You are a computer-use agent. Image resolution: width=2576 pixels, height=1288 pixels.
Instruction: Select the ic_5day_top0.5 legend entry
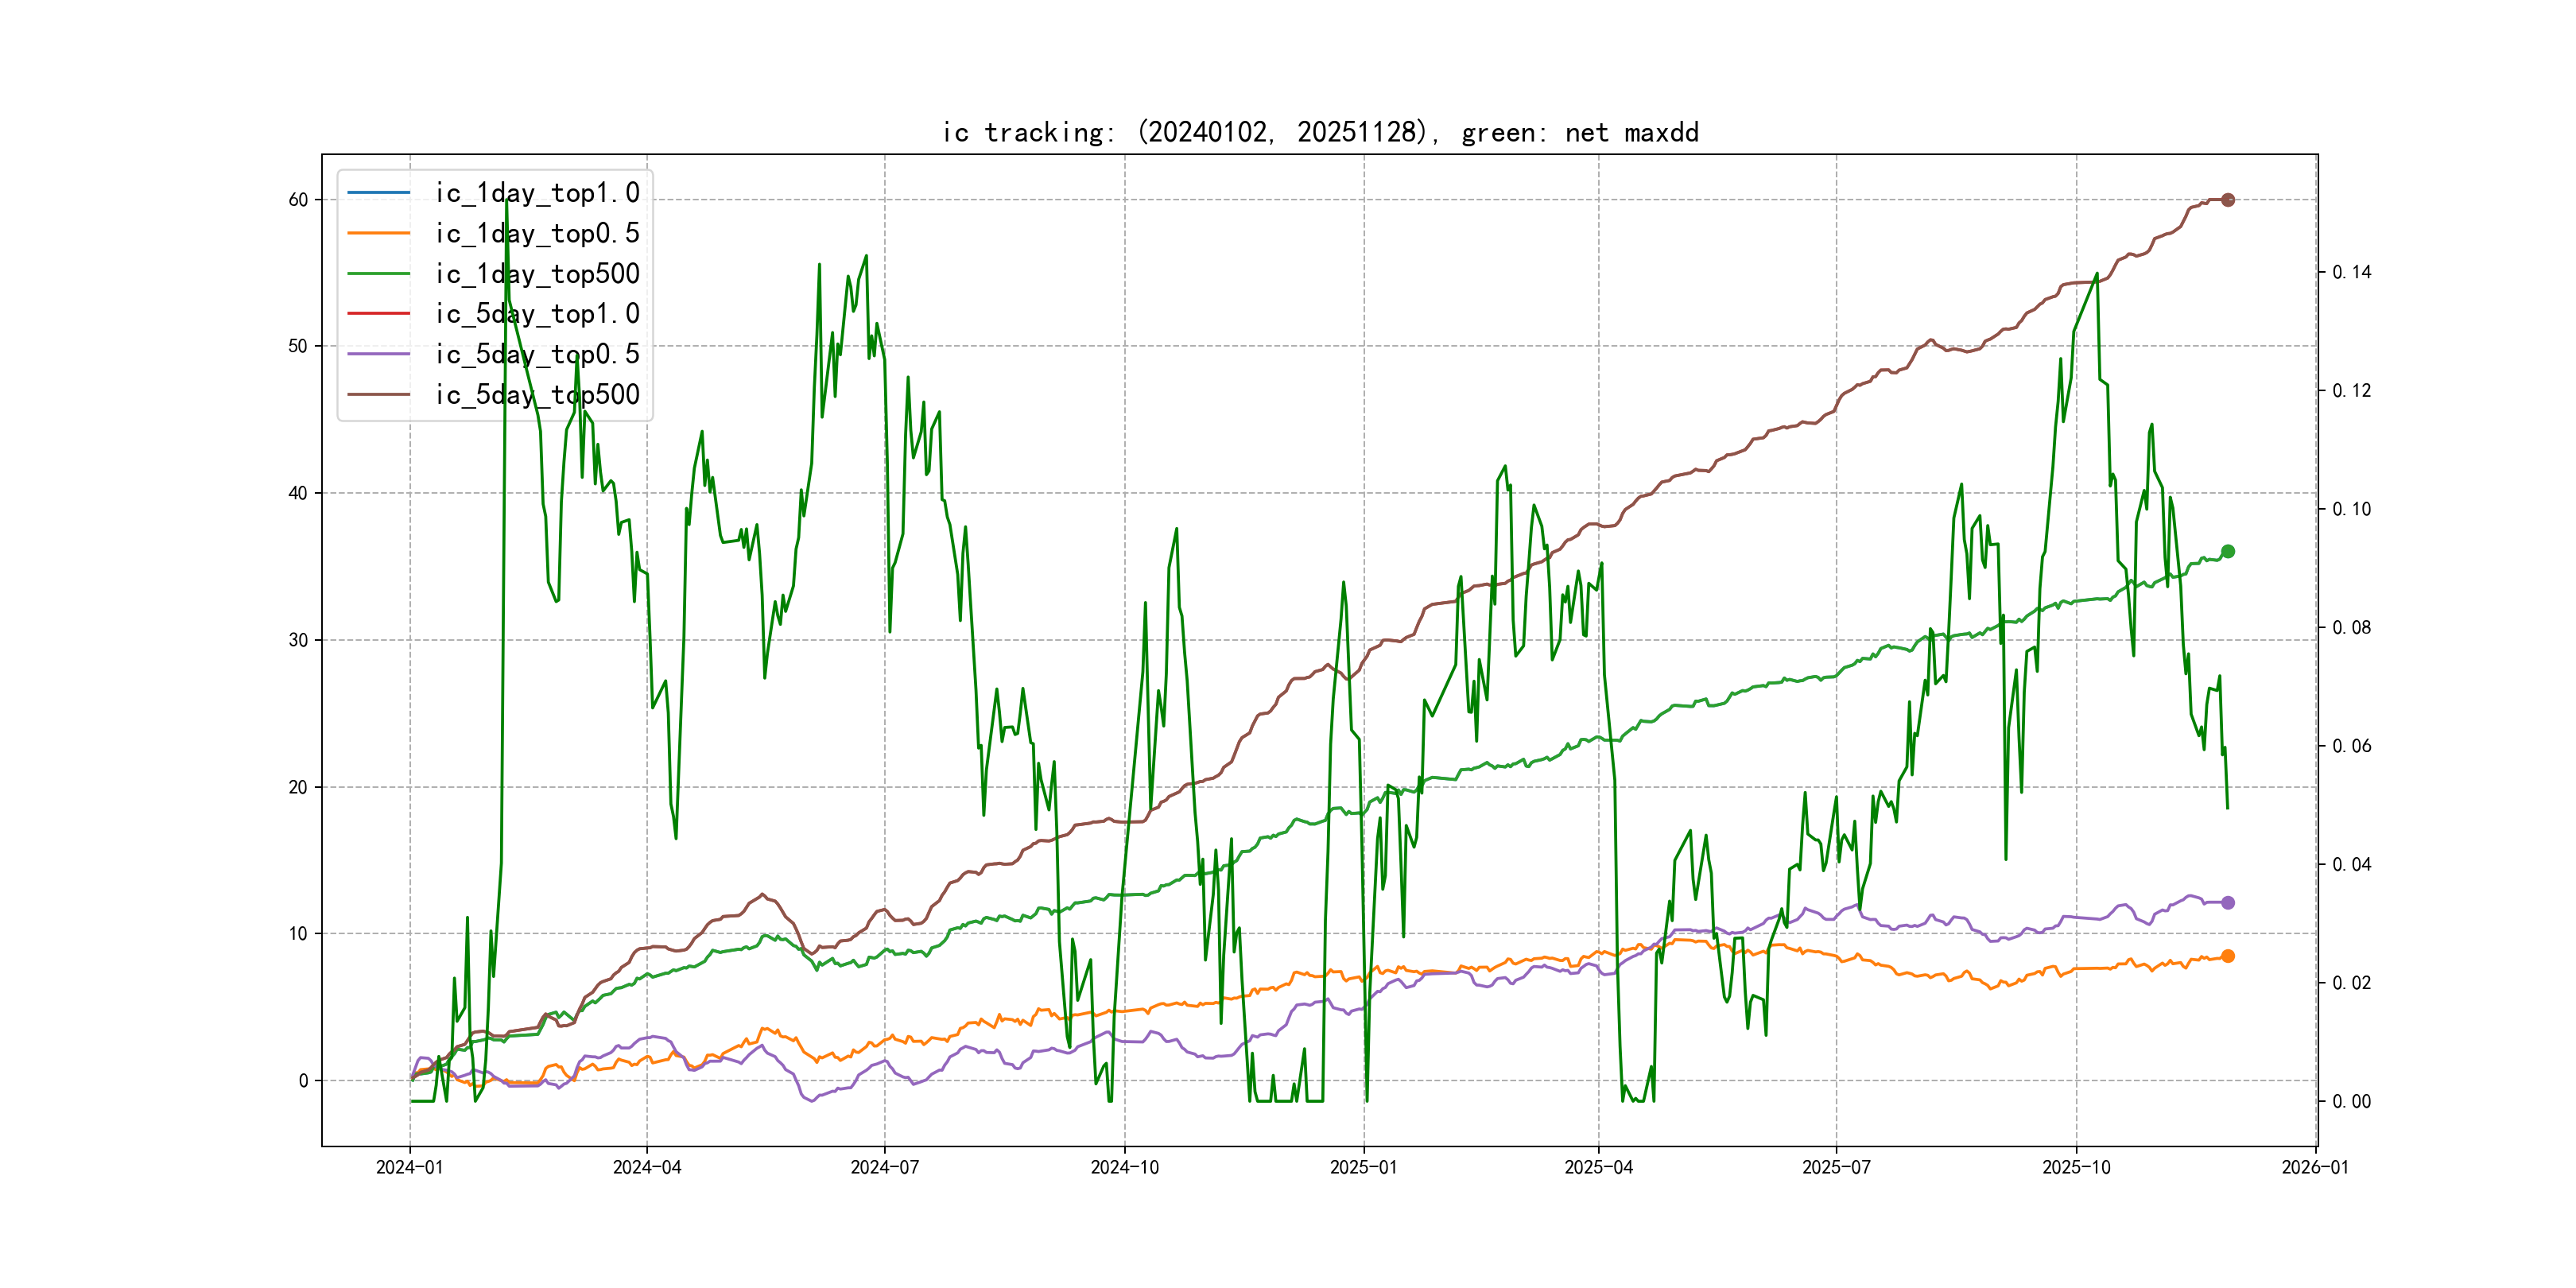coord(537,354)
